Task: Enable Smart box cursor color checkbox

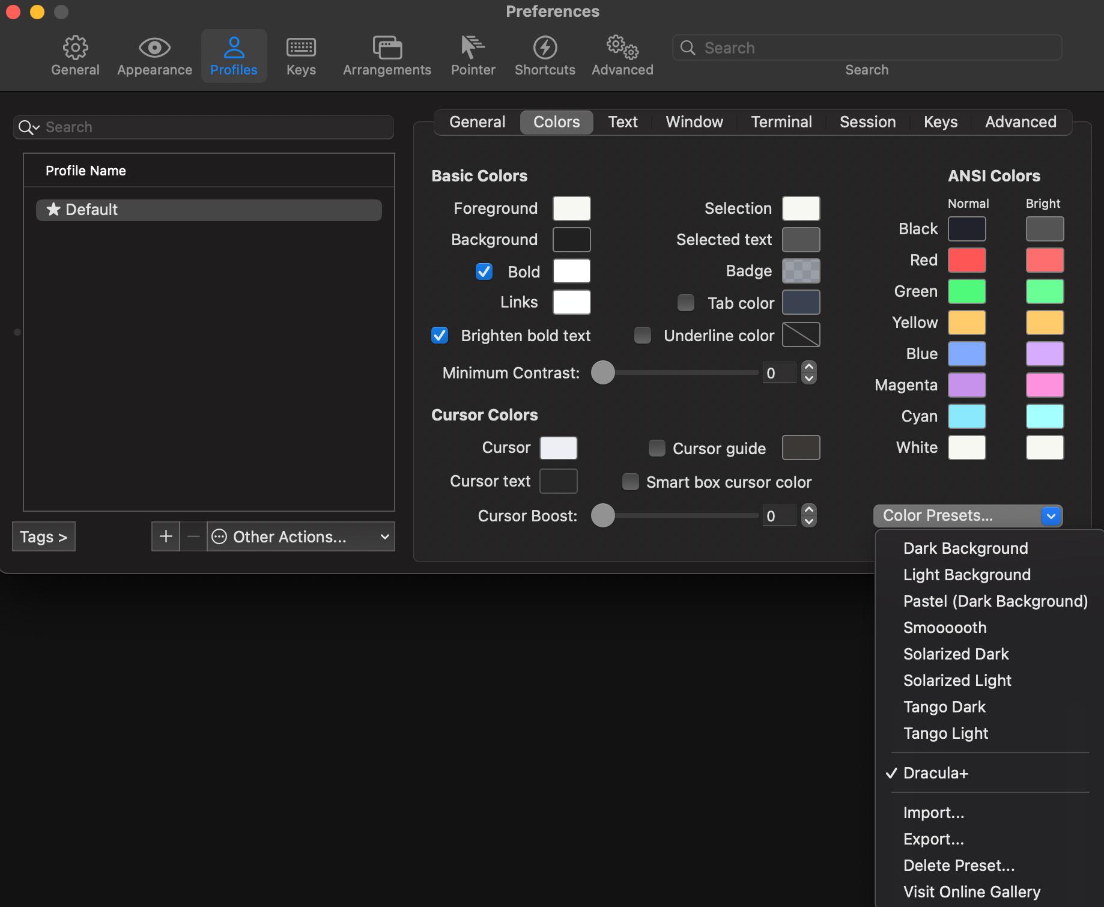Action: click(x=631, y=482)
